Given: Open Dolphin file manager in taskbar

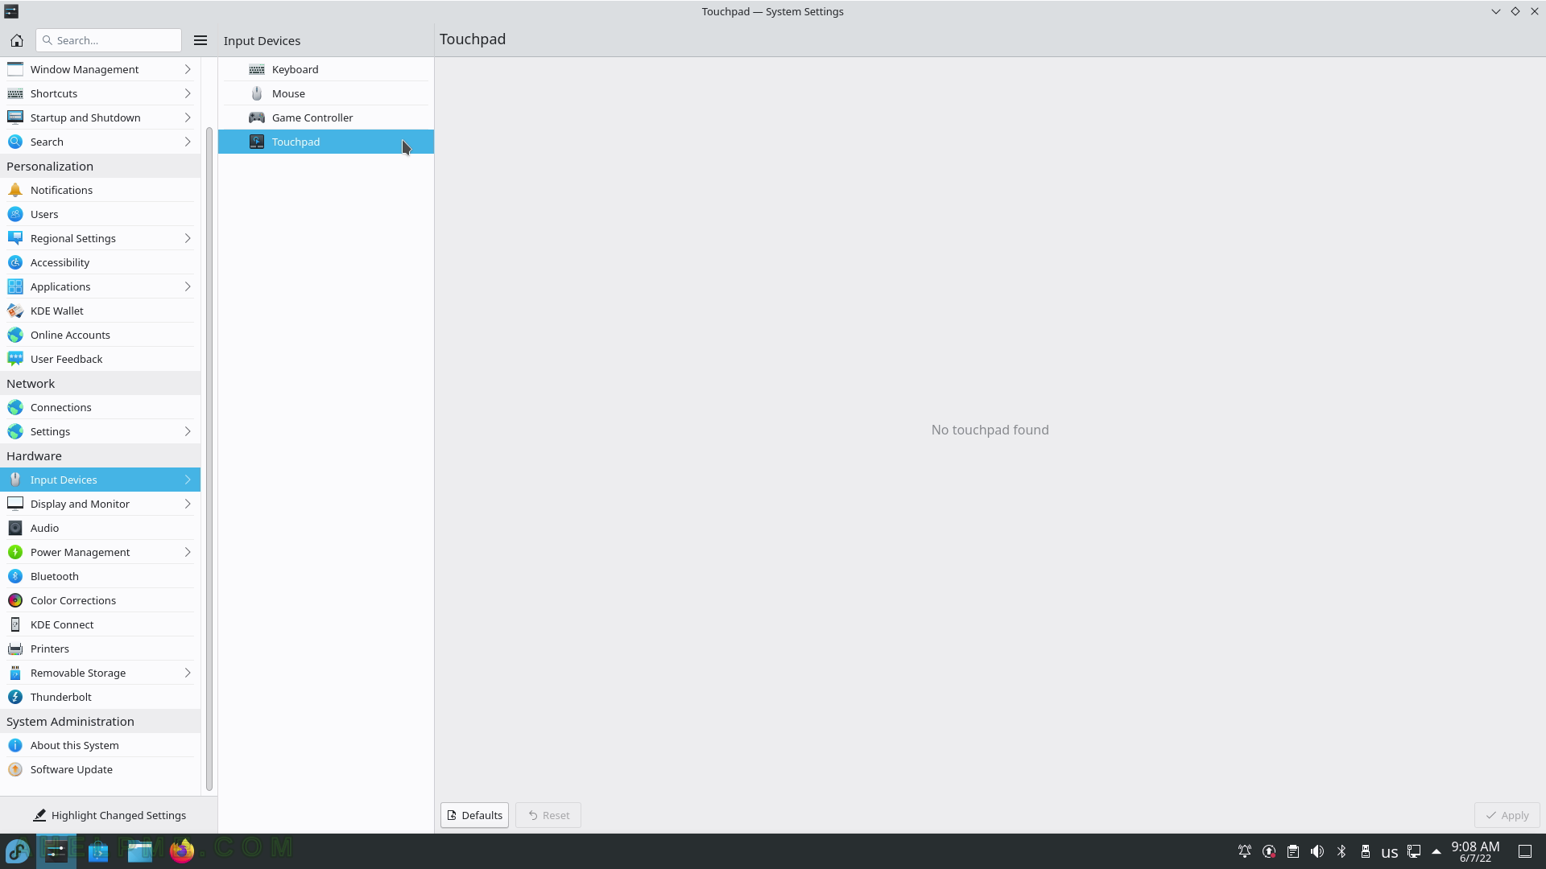Looking at the screenshot, I should coord(140,851).
